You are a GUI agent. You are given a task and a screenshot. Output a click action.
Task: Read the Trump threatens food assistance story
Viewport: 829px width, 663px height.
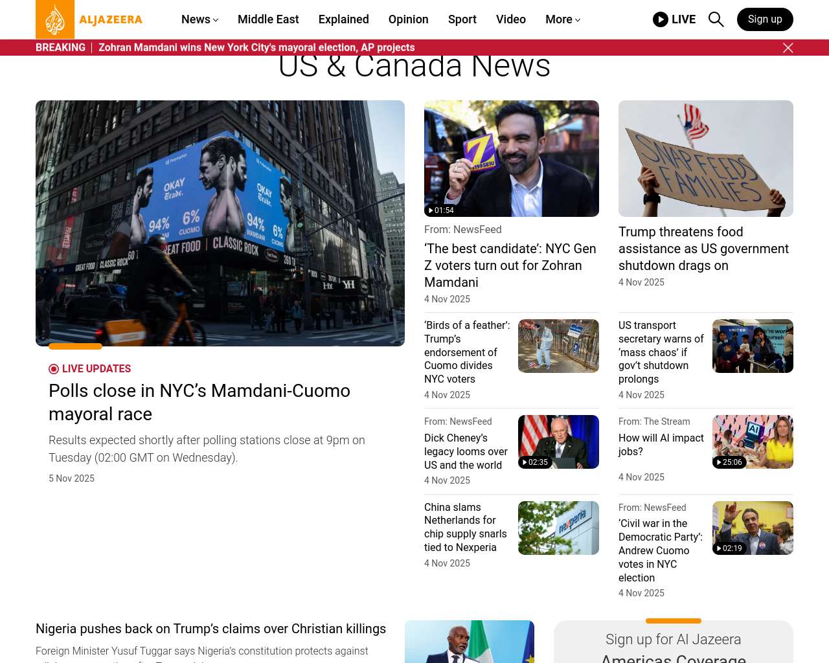click(703, 249)
